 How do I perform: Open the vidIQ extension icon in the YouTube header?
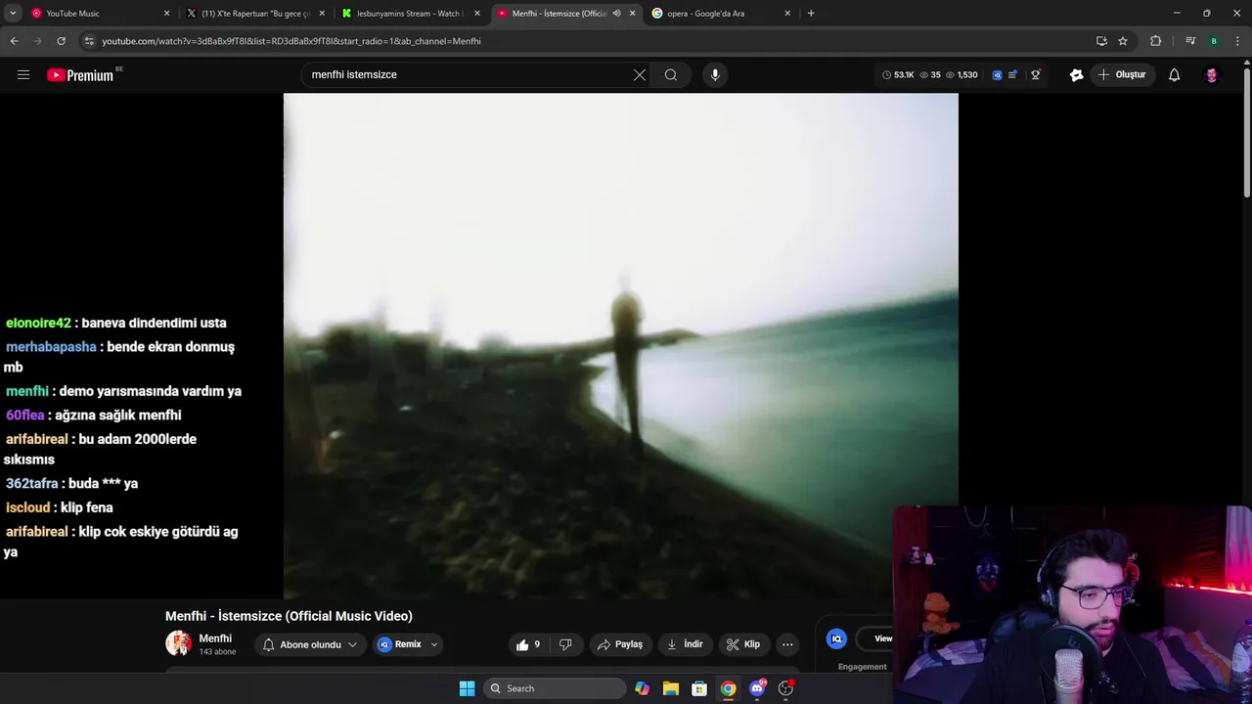[x=997, y=74]
